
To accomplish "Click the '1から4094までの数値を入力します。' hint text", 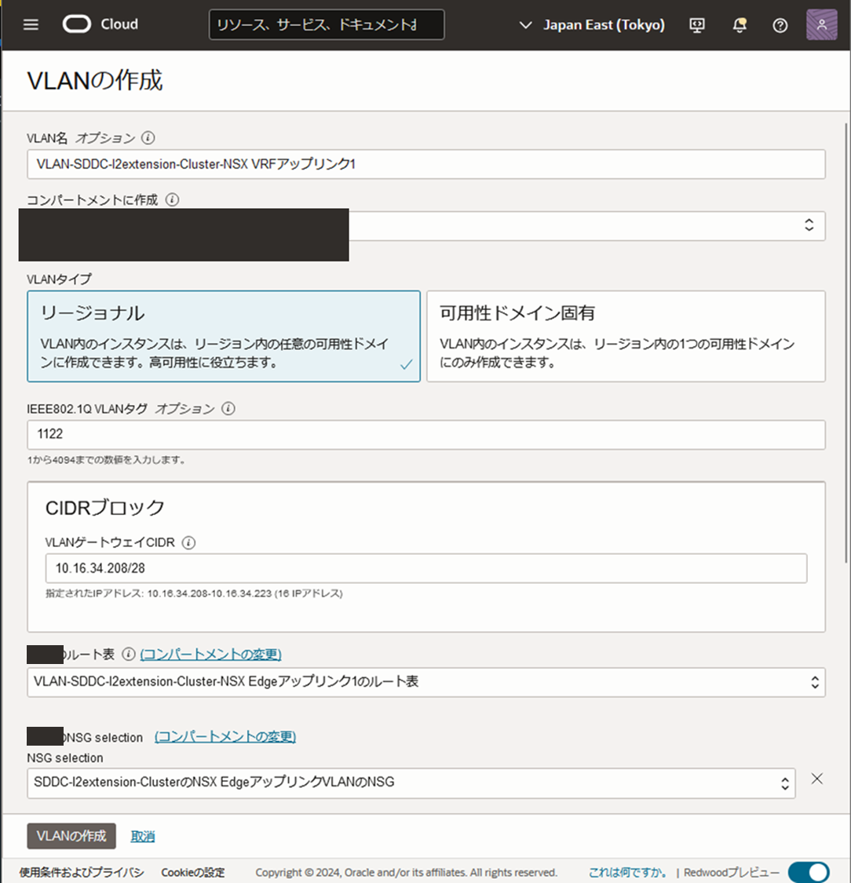I will (107, 460).
